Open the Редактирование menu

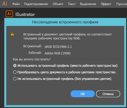36,4
